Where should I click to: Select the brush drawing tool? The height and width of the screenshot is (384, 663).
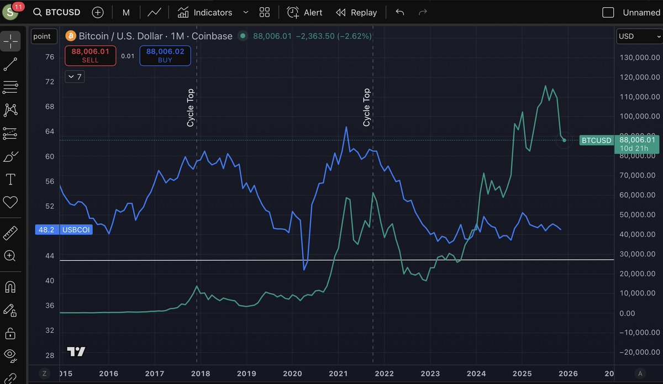(10, 156)
